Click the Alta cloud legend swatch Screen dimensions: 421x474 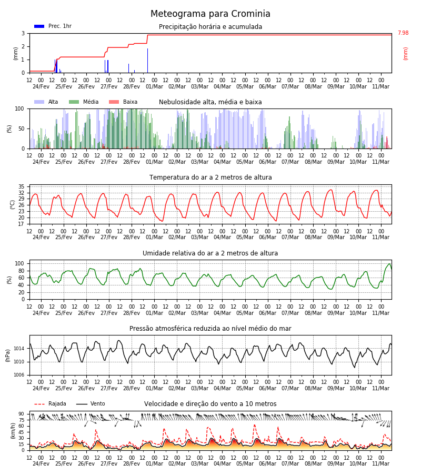coord(39,102)
